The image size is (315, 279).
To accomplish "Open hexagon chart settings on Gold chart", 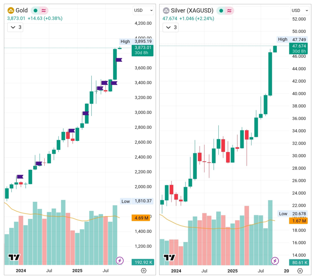I will (x=143, y=271).
